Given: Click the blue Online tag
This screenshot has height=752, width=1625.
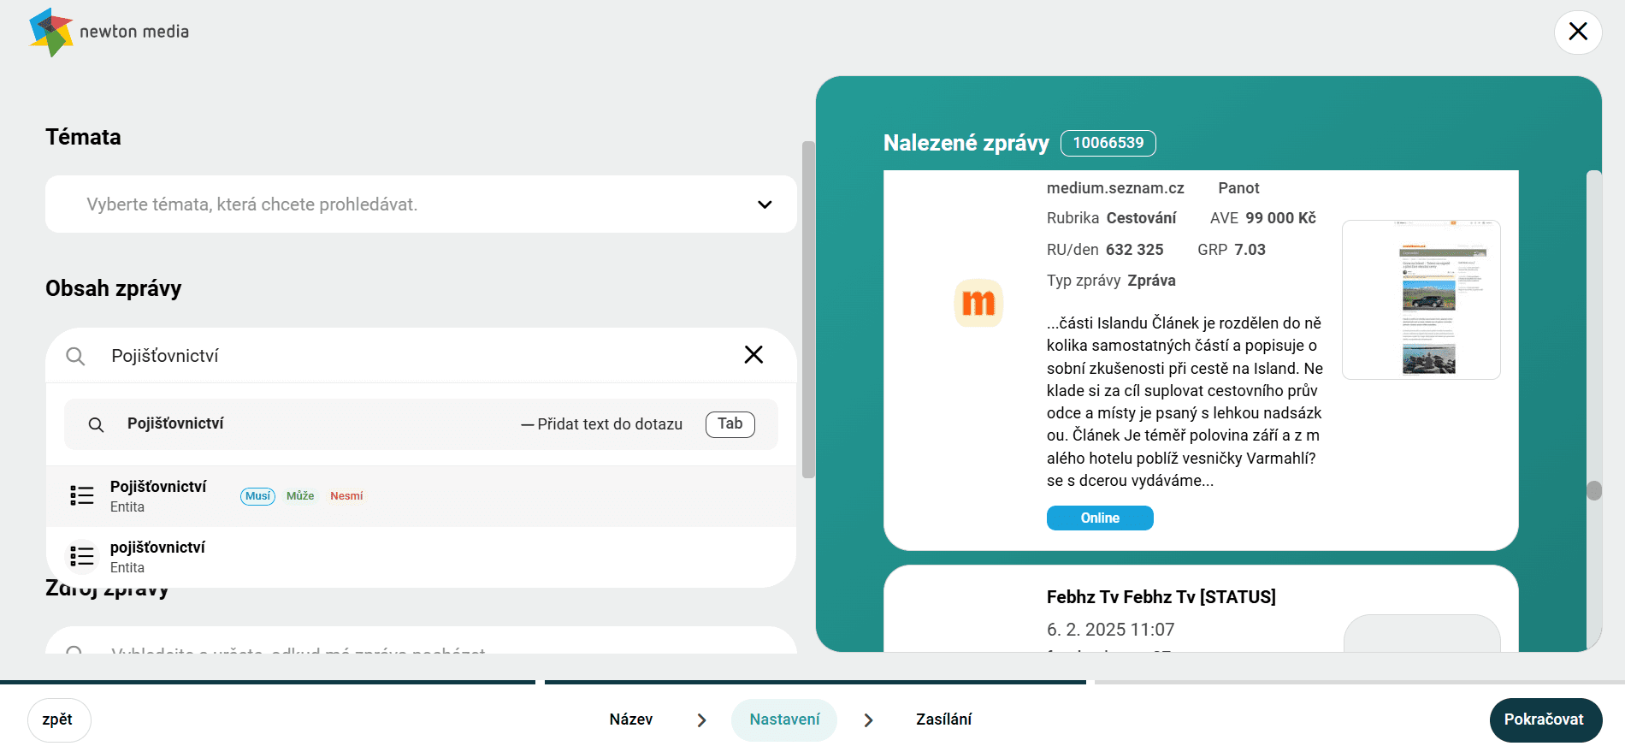Looking at the screenshot, I should click(x=1100, y=518).
